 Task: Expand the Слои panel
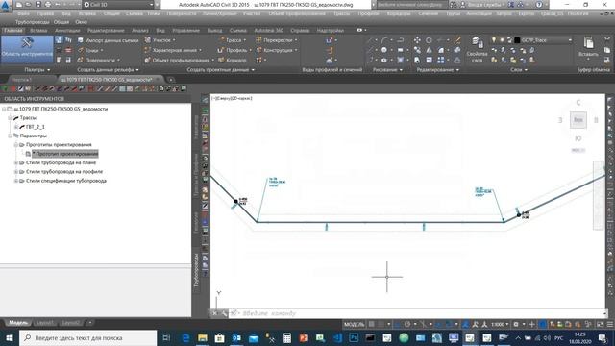coord(519,70)
